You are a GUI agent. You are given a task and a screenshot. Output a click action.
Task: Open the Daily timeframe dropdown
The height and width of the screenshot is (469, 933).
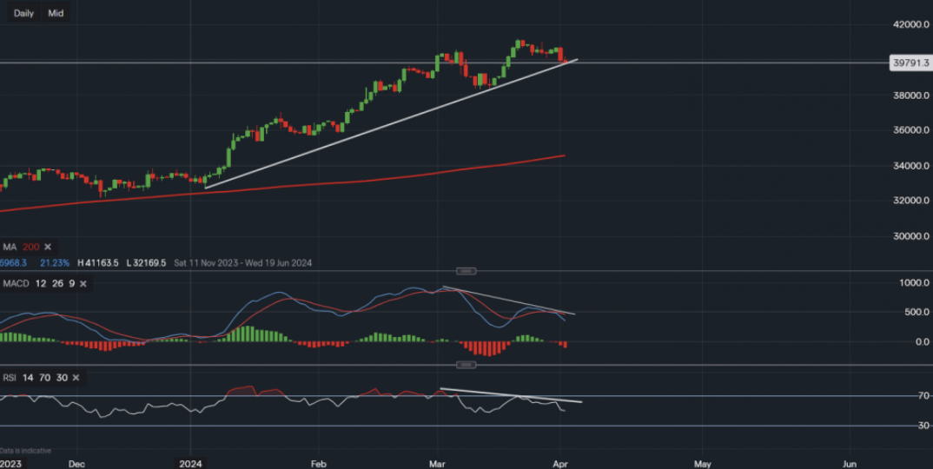coord(23,13)
